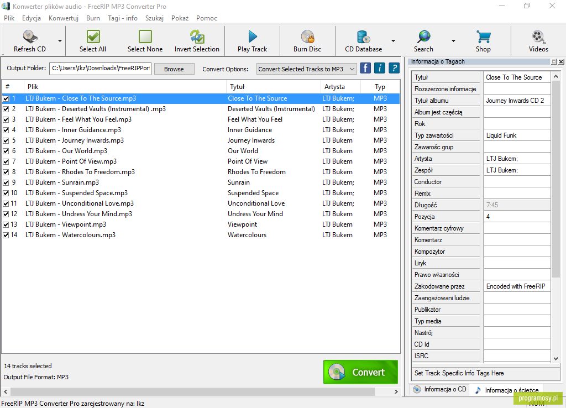Uncheck track 3 Feel What You Feel
The width and height of the screenshot is (566, 408).
point(6,119)
